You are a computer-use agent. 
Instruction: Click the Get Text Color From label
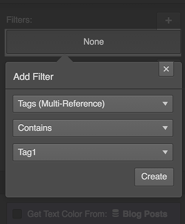67,214
